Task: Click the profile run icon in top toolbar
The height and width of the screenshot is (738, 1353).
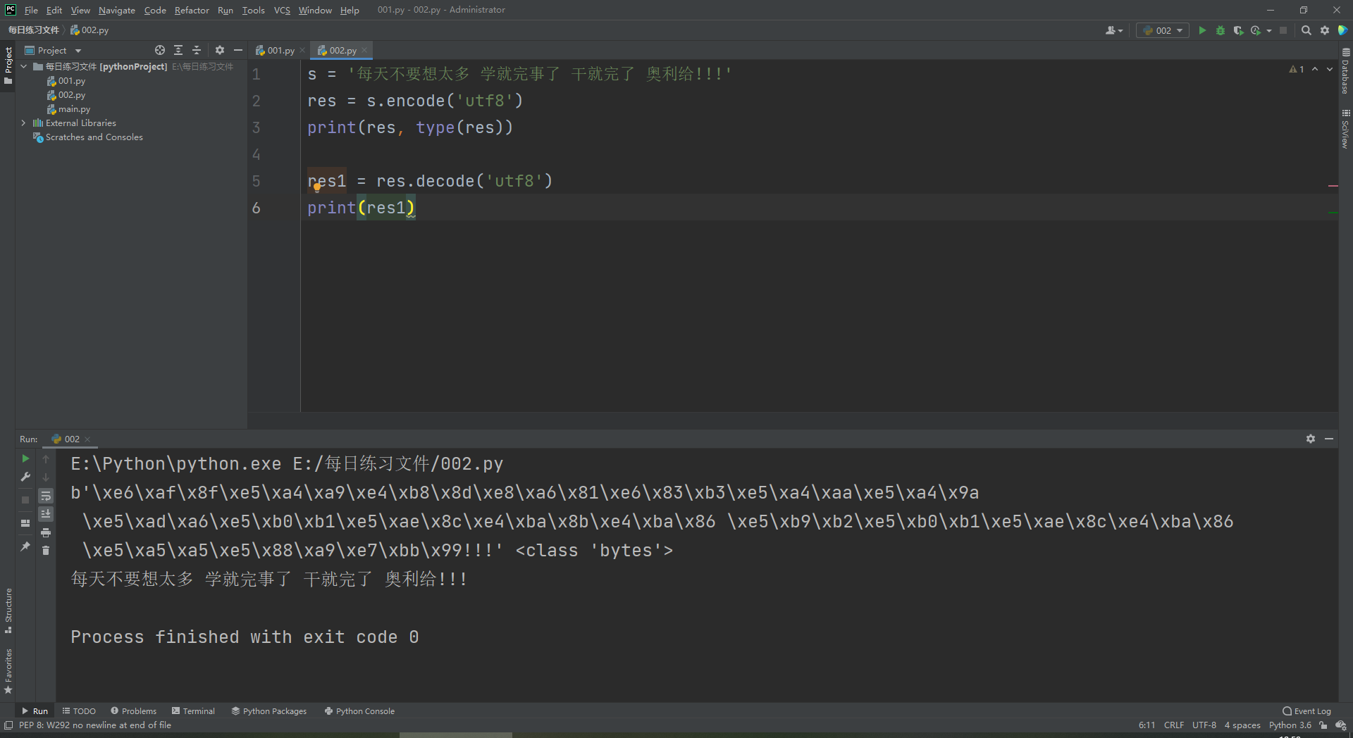Action: tap(1256, 30)
